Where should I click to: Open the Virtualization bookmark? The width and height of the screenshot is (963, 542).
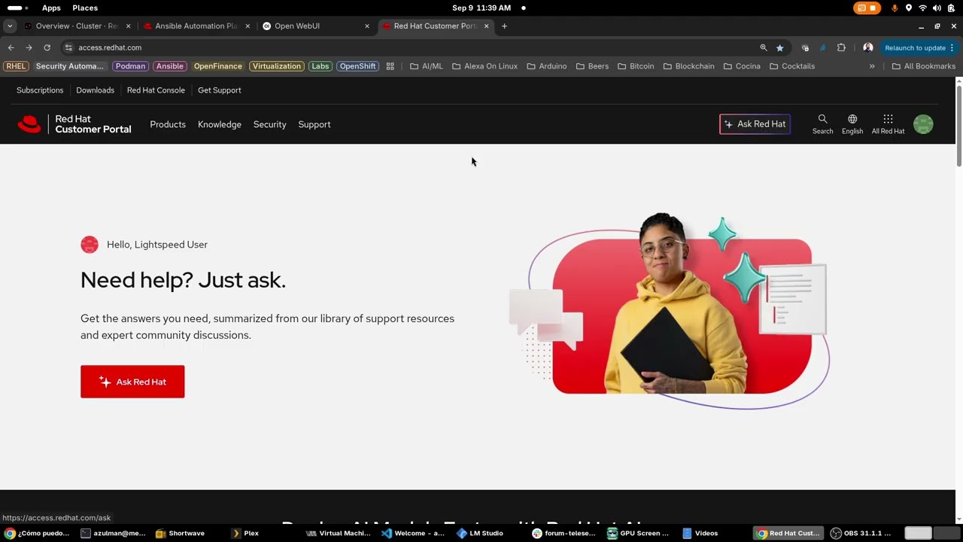pos(276,66)
